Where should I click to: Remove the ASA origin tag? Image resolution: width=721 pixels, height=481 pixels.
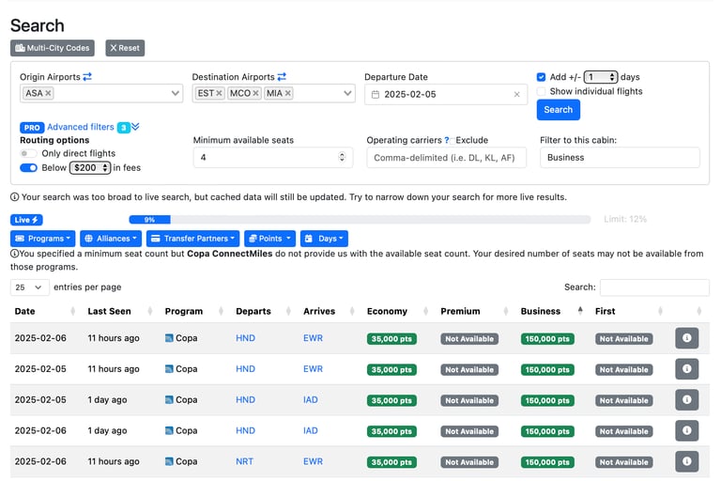tap(48, 93)
